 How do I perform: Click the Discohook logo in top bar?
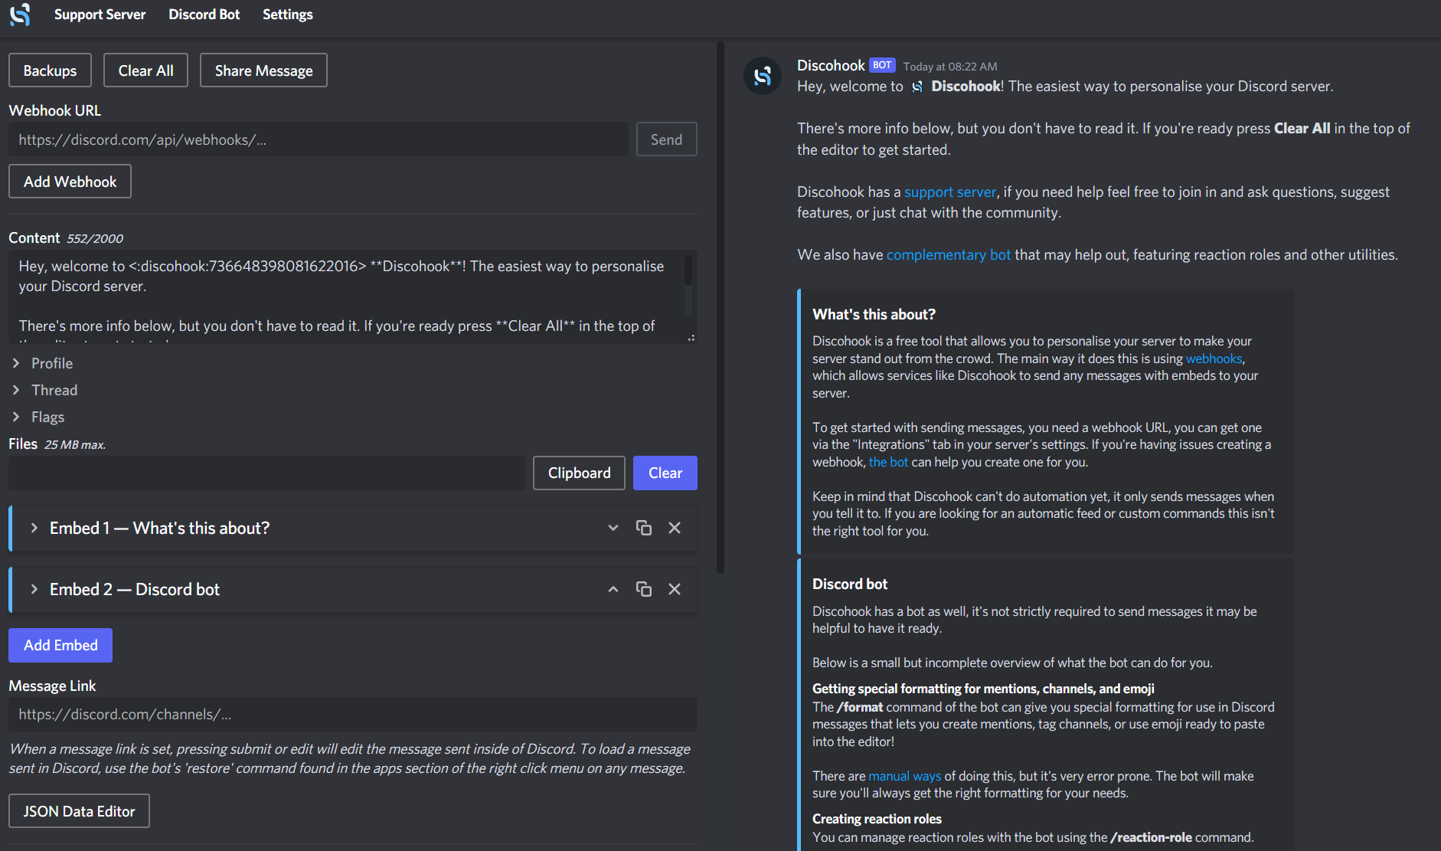(20, 15)
